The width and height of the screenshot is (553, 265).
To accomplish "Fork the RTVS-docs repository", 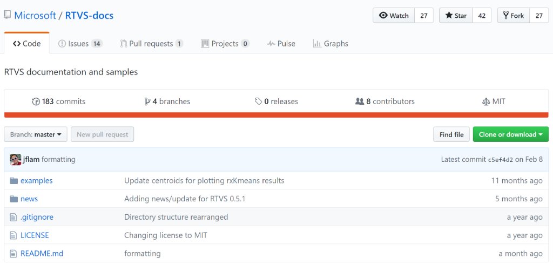I will tap(514, 16).
